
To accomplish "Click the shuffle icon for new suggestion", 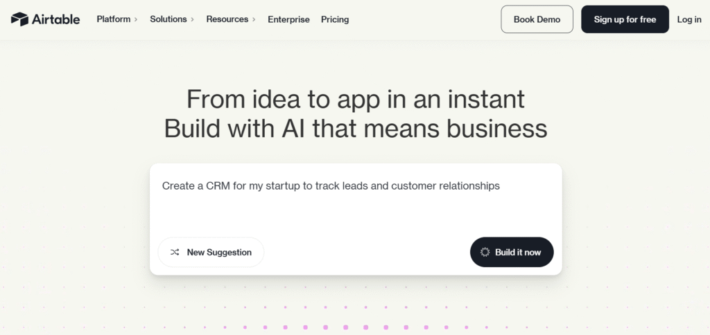I will pos(175,253).
